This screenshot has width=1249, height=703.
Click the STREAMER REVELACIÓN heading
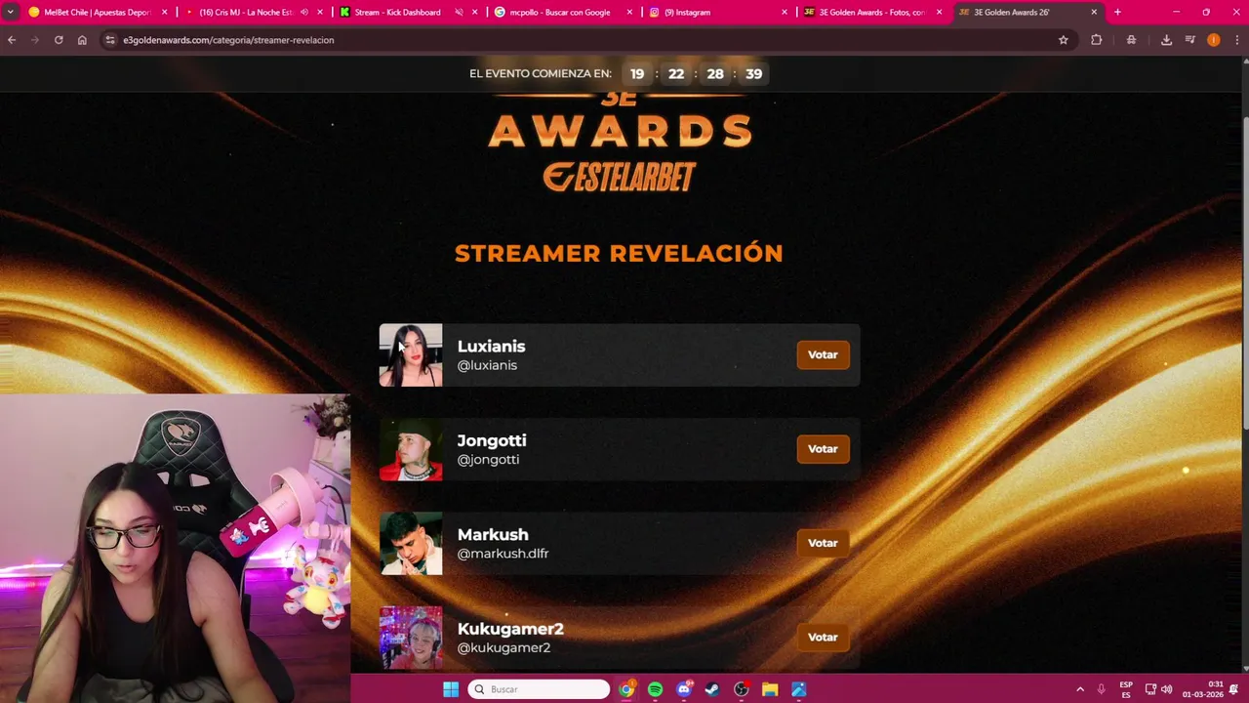coord(619,253)
